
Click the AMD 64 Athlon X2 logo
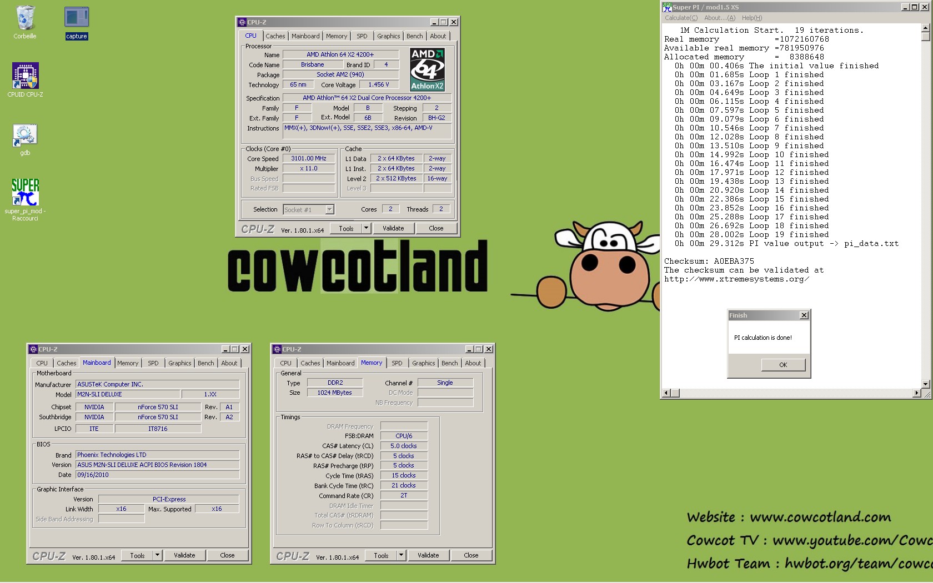coord(427,69)
